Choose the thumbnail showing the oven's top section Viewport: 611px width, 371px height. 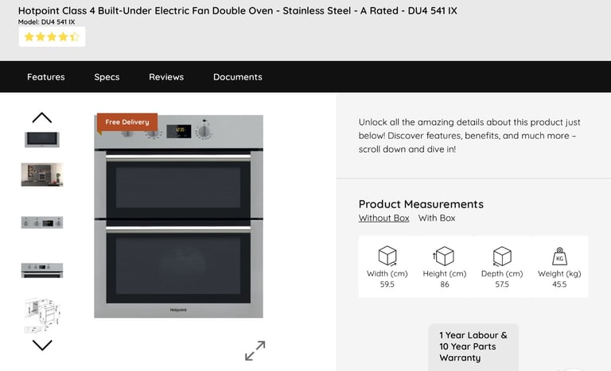(x=42, y=270)
